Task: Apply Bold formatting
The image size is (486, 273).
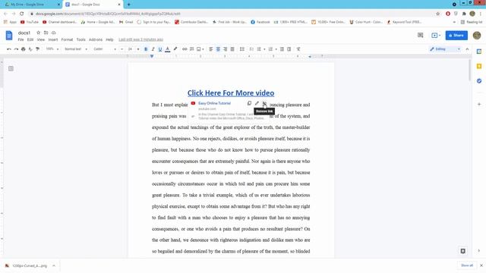Action: click(x=146, y=49)
